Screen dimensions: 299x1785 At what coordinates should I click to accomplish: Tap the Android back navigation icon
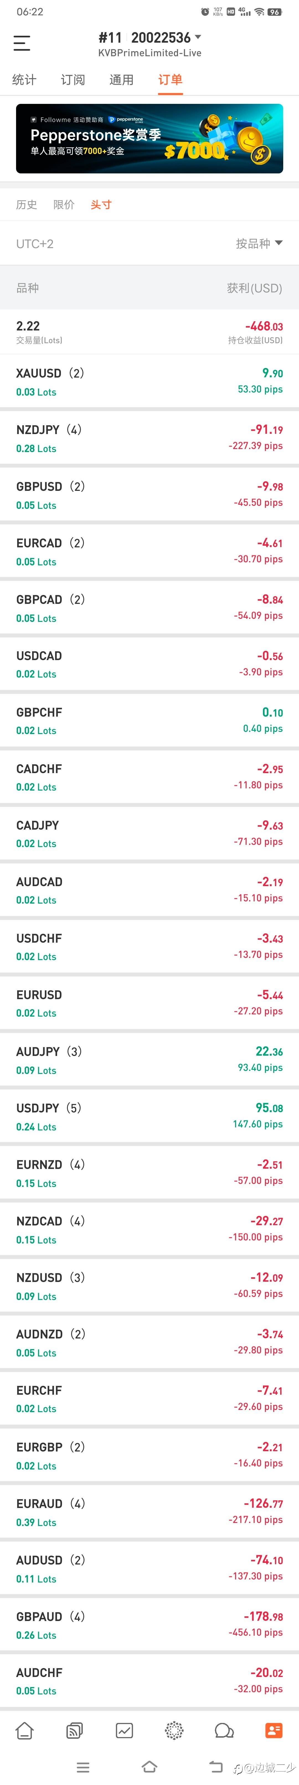[216, 1766]
